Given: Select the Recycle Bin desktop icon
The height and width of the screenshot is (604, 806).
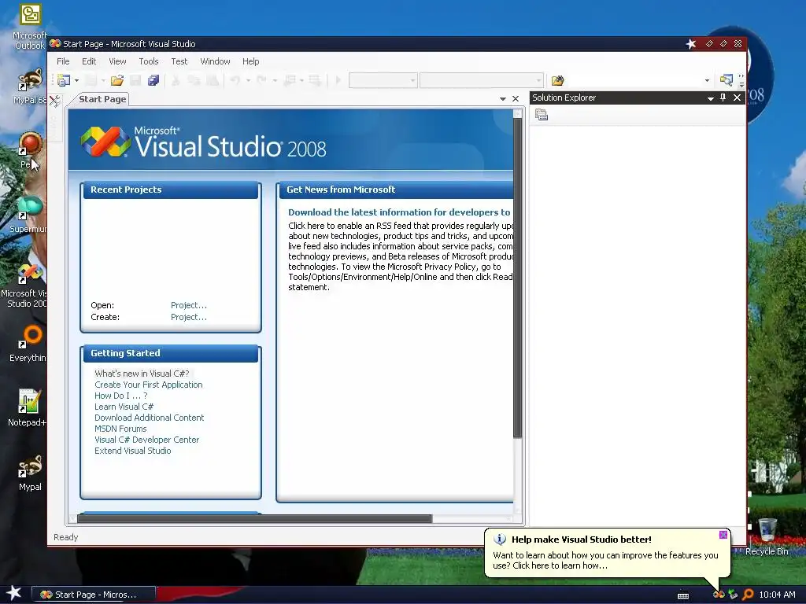Looking at the screenshot, I should tap(767, 536).
